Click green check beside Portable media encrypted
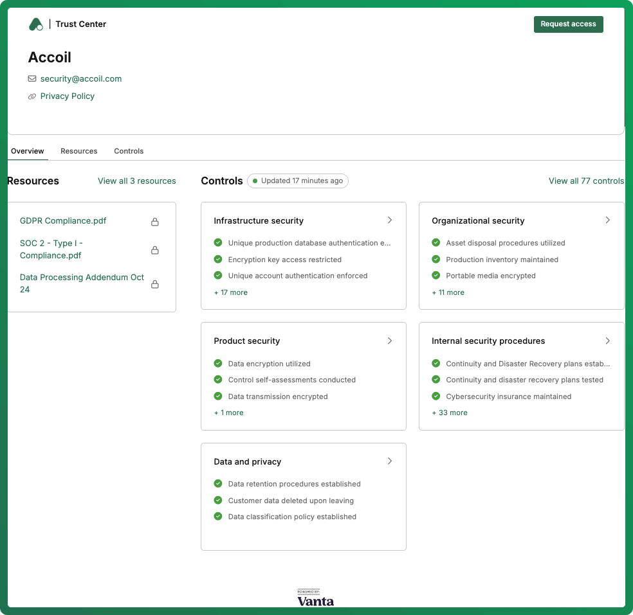The image size is (633, 615). [x=436, y=275]
